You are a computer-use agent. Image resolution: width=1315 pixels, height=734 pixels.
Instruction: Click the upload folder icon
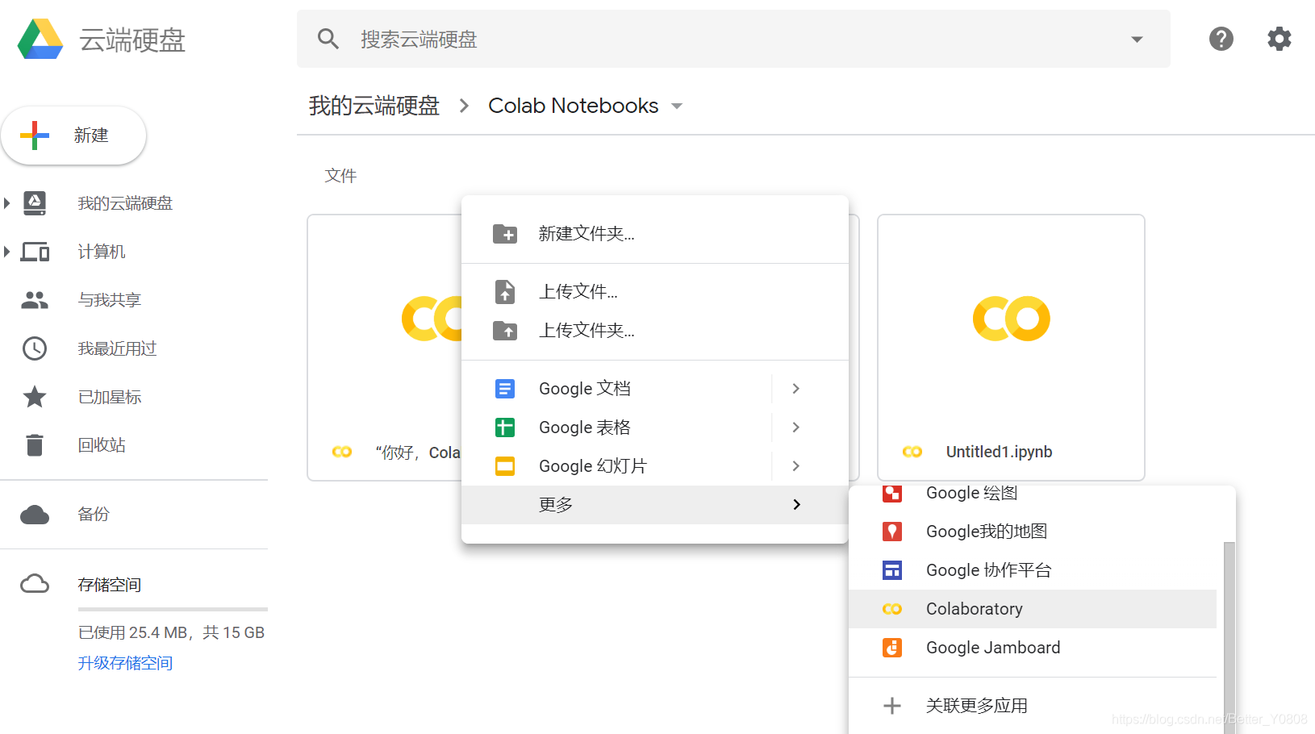click(505, 330)
